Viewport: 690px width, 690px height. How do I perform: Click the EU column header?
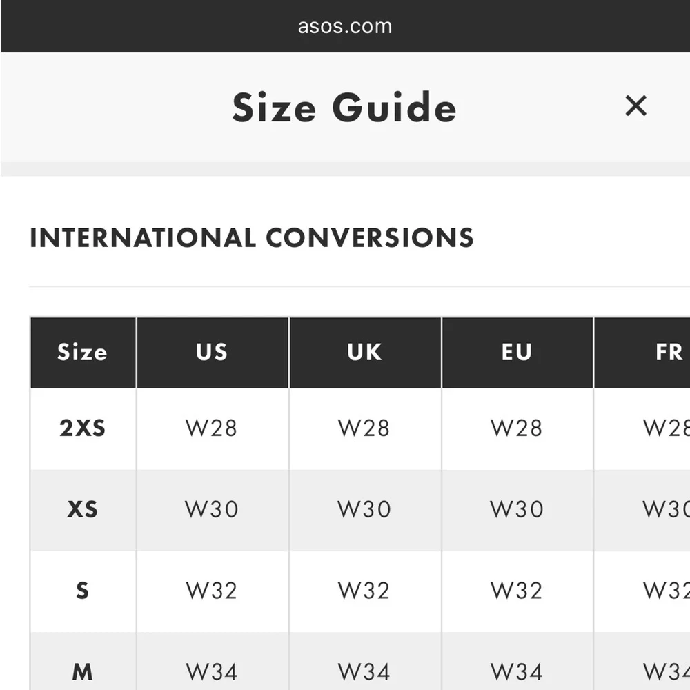517,353
